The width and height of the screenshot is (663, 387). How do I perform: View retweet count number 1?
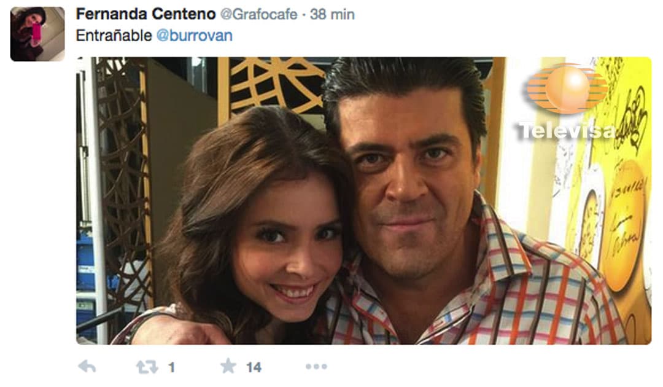[x=171, y=367]
